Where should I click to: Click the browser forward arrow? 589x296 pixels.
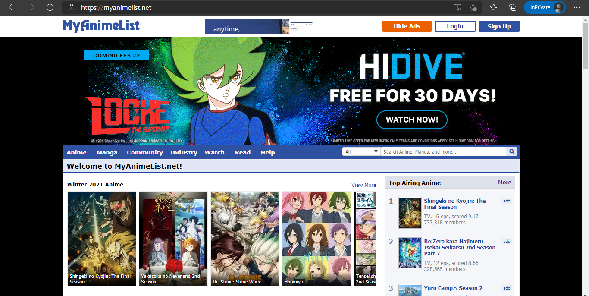[31, 7]
